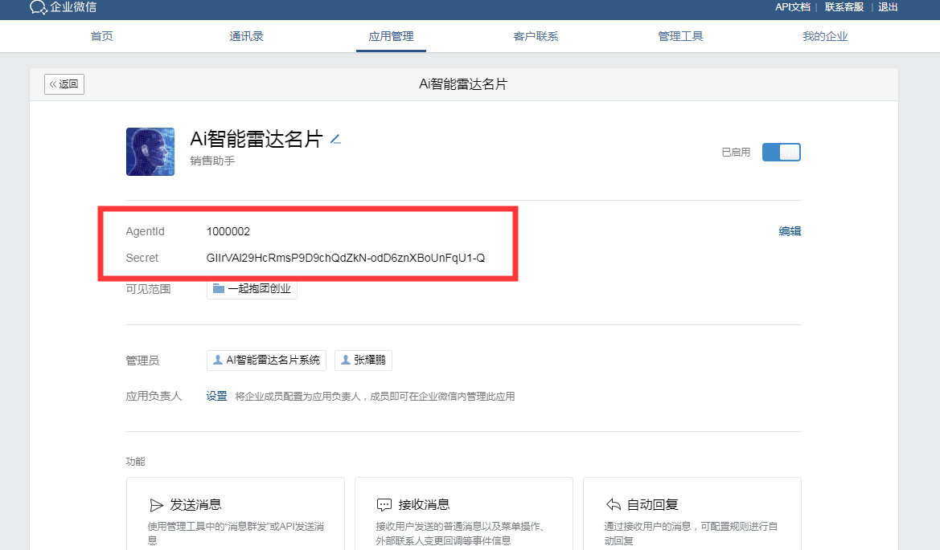Image resolution: width=940 pixels, height=550 pixels.
Task: Click the 联系客服 link
Action: (844, 7)
